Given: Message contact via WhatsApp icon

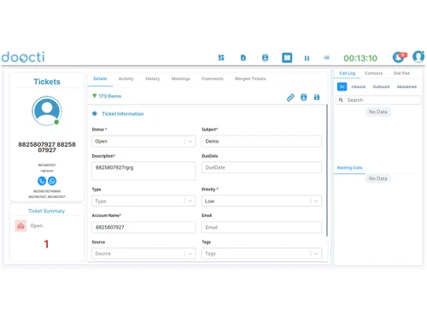Looking at the screenshot, I should click(52, 181).
